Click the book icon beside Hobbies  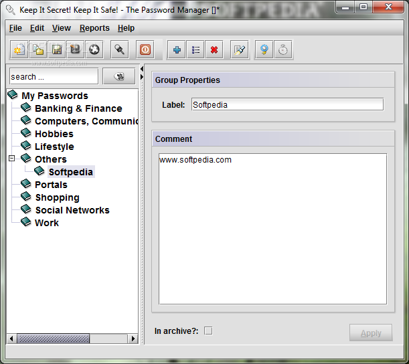[26, 132]
